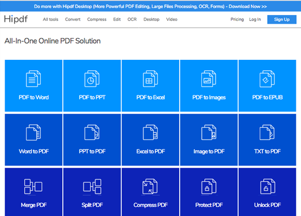Open the Desktop menu item

pyautogui.click(x=151, y=20)
